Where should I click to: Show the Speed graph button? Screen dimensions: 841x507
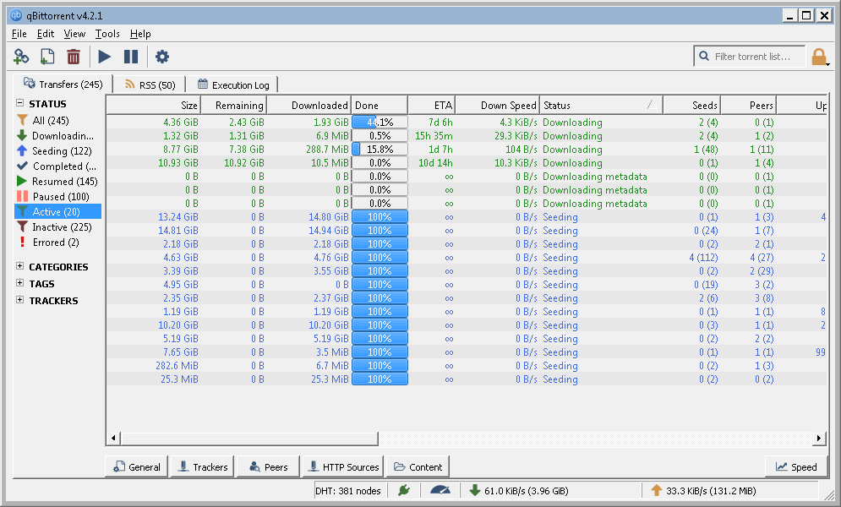(796, 466)
